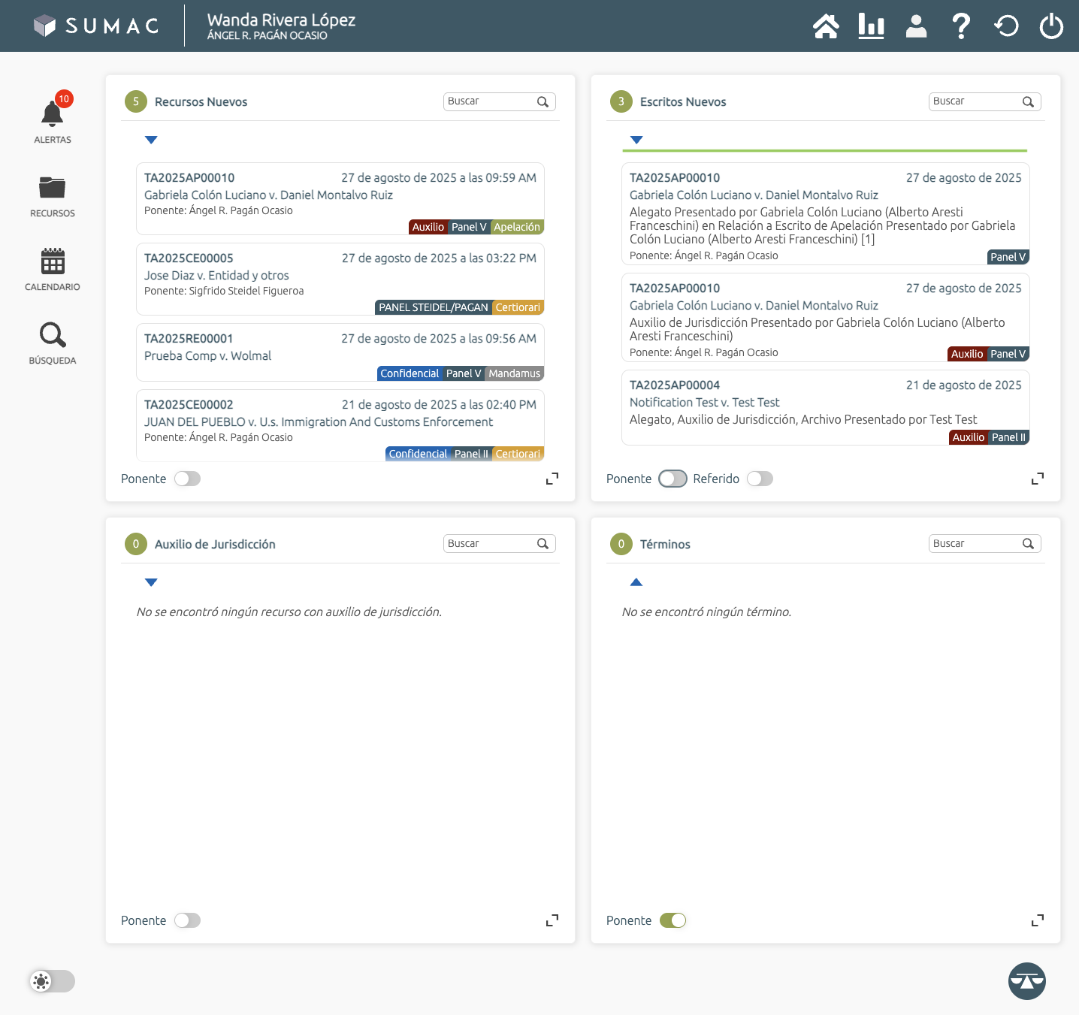Click the scales of justice floating button
1079x1015 pixels.
click(1026, 981)
